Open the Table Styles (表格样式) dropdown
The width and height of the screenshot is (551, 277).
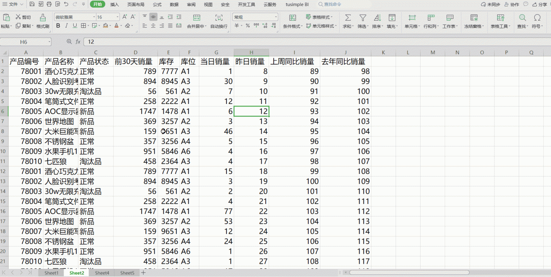click(x=319, y=17)
